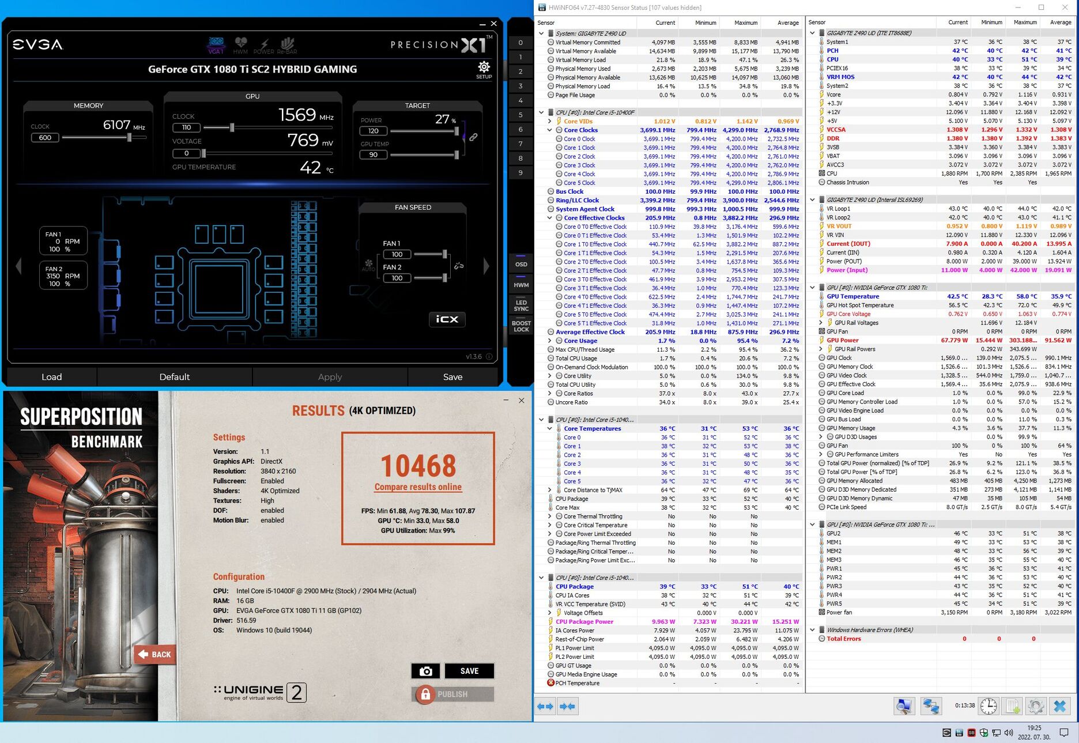Click the BACK arrow button in Superposition

click(154, 654)
